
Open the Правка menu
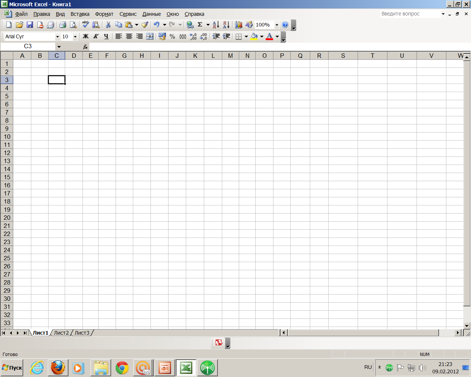[42, 14]
